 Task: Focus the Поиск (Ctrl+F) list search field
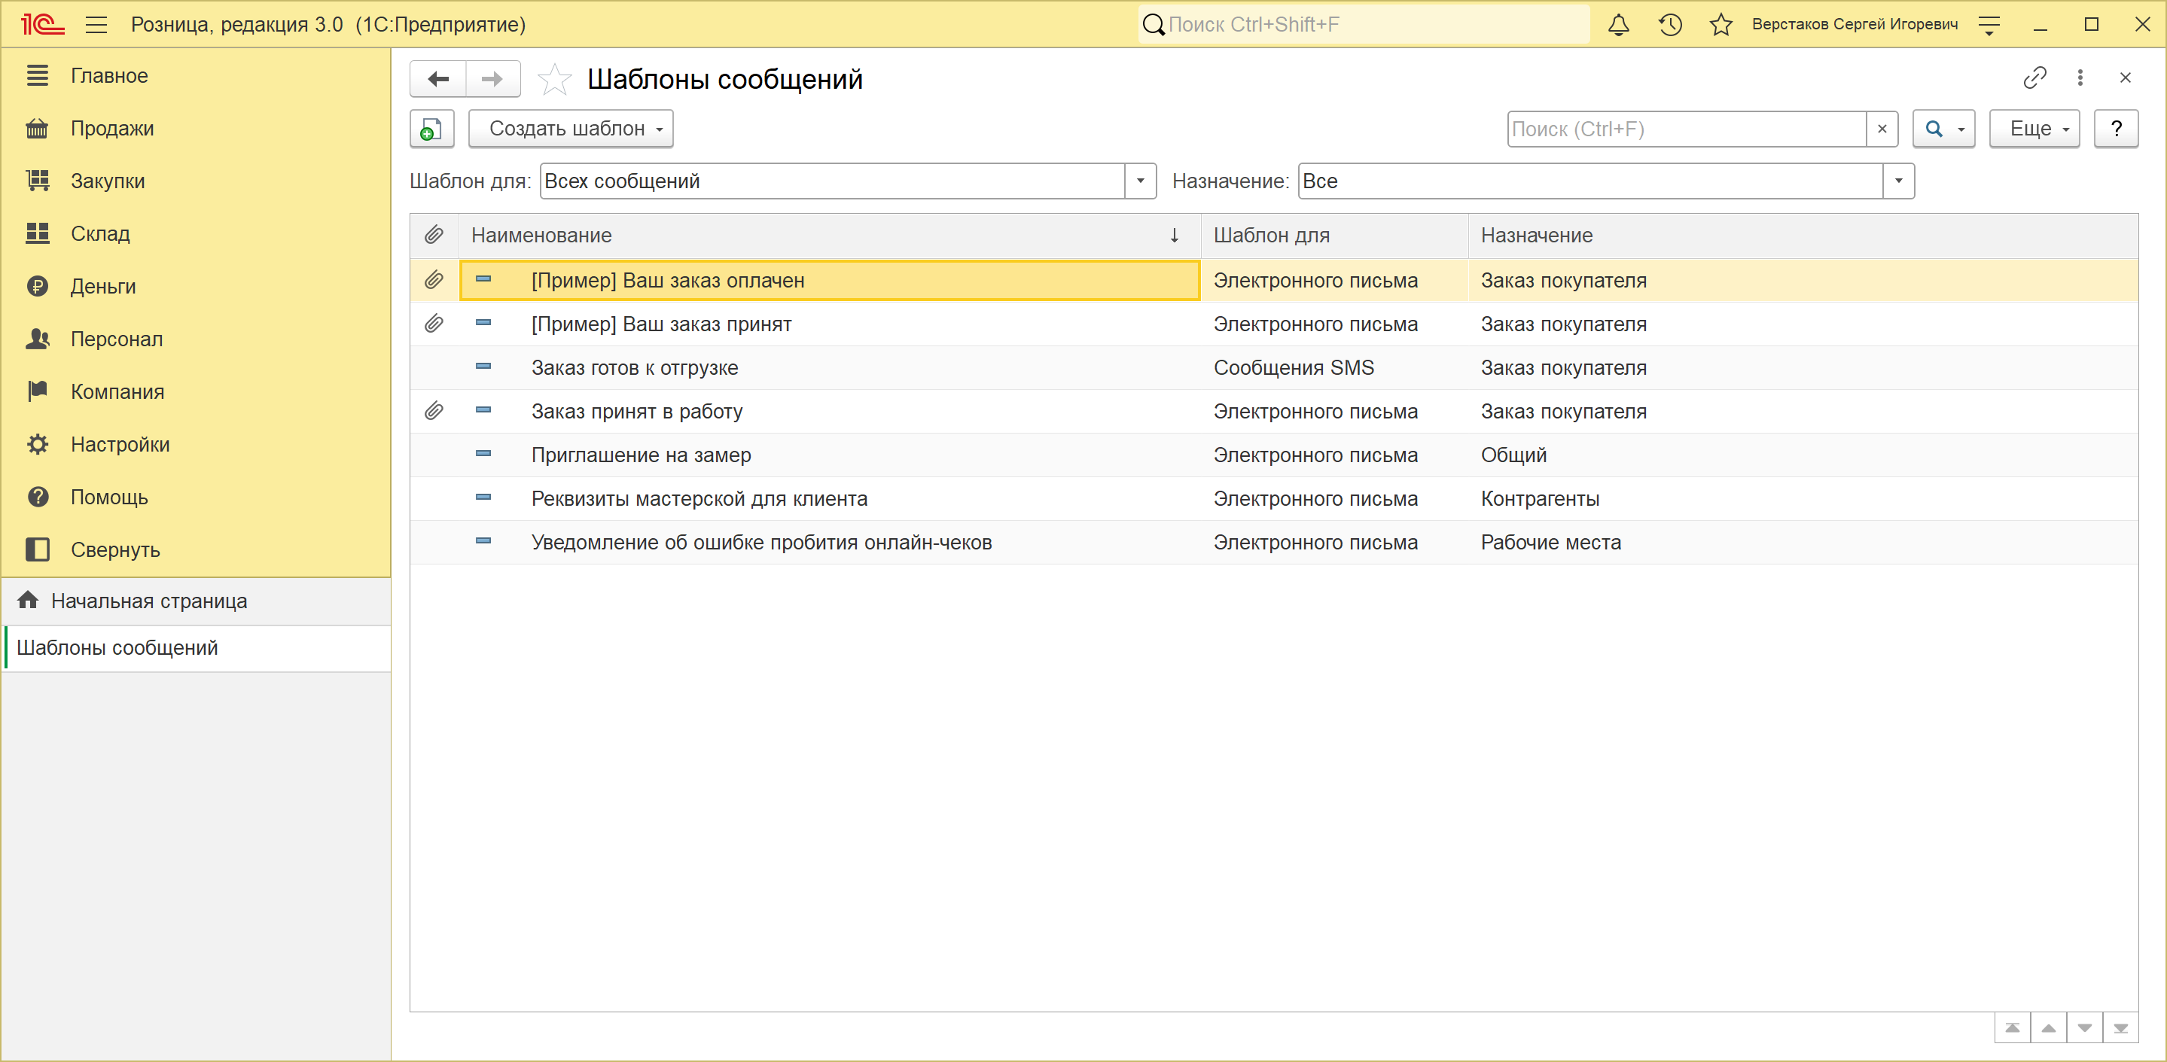(x=1687, y=129)
